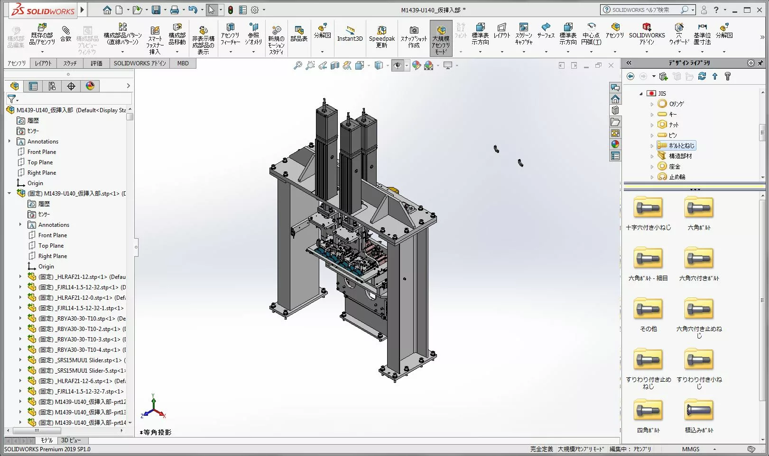Screen dimensions: 769x456
Task: Open the MBD ribbon tab
Action: pos(183,63)
